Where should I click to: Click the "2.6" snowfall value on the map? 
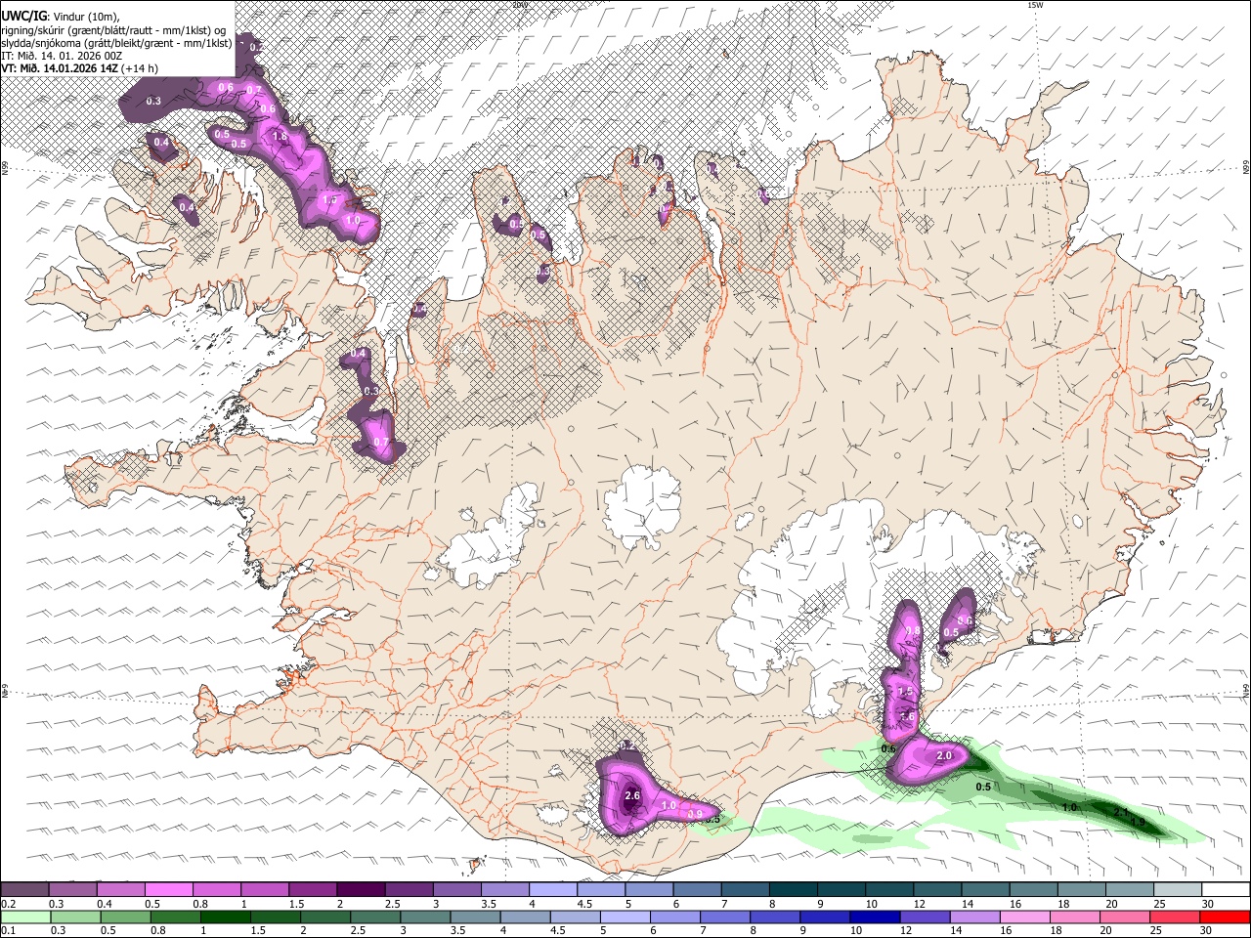pyautogui.click(x=631, y=795)
